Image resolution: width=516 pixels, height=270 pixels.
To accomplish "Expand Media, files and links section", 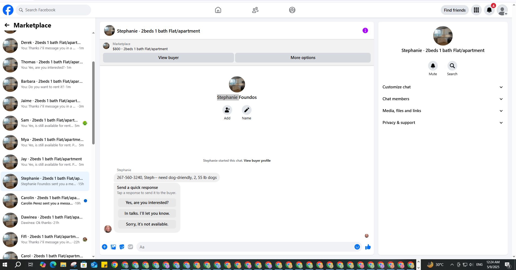I will 443,111.
